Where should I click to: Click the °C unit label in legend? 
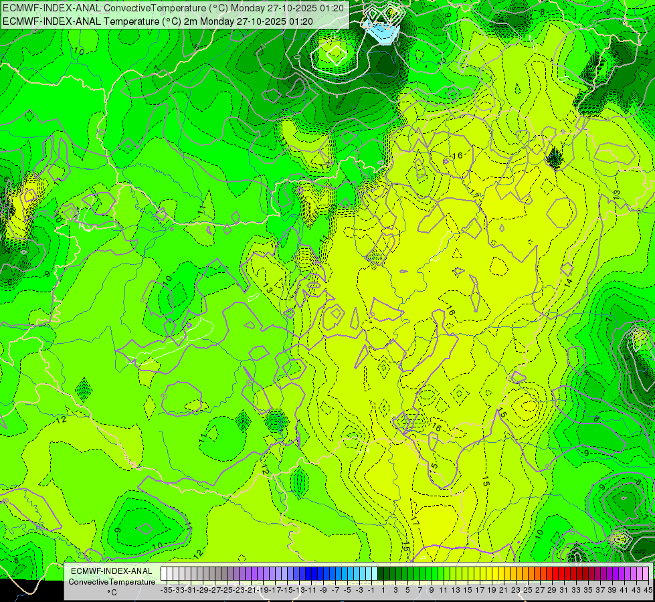click(112, 593)
